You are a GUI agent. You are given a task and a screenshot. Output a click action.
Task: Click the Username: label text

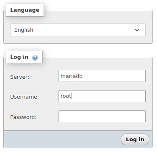click(x=25, y=97)
